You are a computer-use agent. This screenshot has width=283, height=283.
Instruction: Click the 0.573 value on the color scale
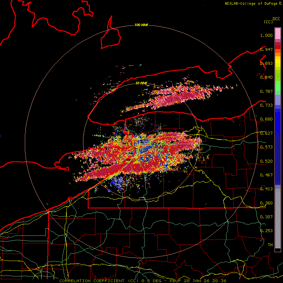[266, 147]
